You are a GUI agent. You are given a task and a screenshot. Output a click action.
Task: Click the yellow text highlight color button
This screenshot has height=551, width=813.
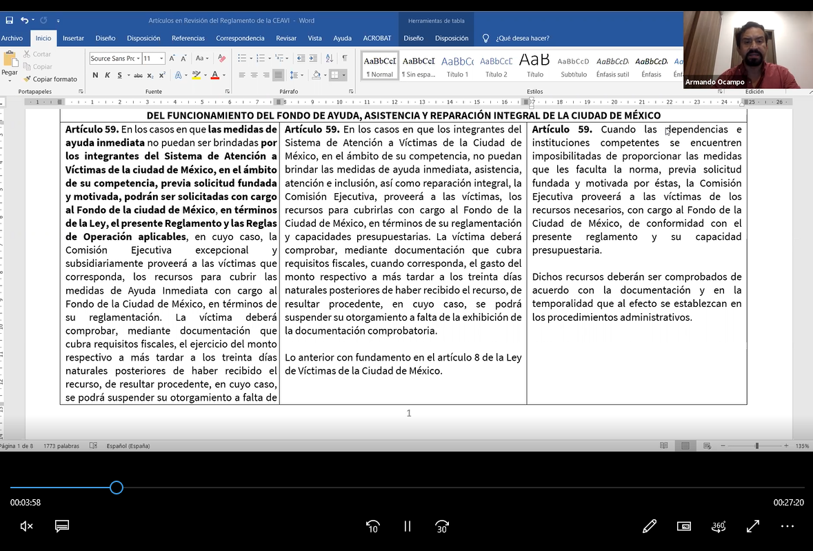point(197,75)
